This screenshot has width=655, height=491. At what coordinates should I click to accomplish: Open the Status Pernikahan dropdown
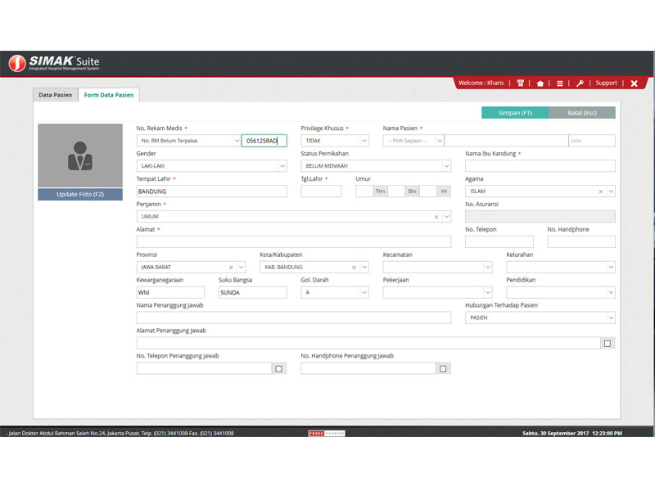tap(445, 166)
